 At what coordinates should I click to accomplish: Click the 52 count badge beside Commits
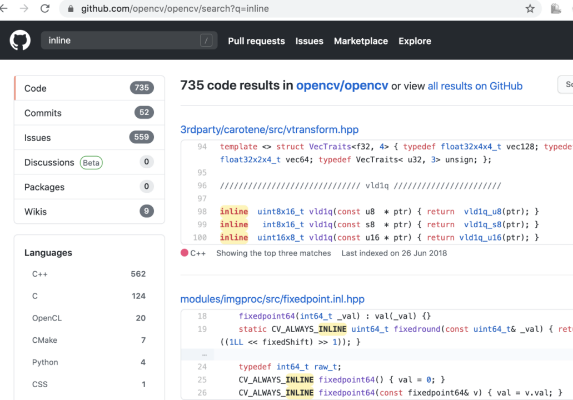pos(144,113)
